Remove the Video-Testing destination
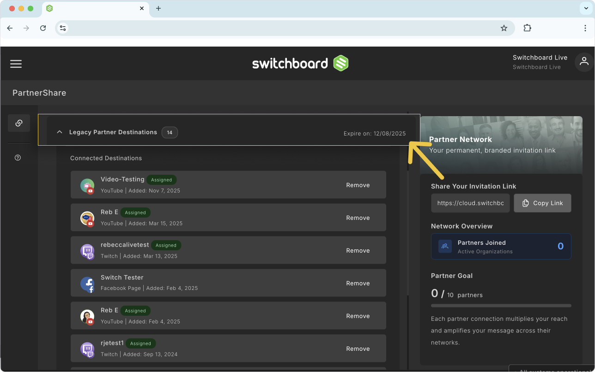595x372 pixels. tap(358, 185)
